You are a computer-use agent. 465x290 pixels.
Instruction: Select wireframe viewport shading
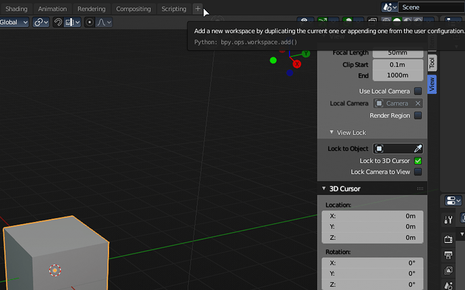pos(386,22)
